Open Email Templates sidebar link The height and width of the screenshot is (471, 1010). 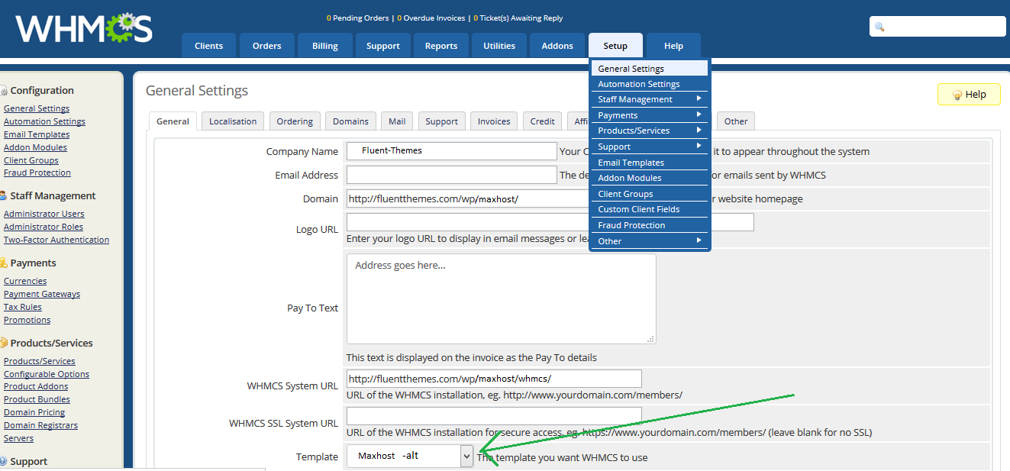(37, 134)
